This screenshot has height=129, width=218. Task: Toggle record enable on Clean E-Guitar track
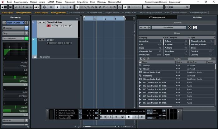49,26
